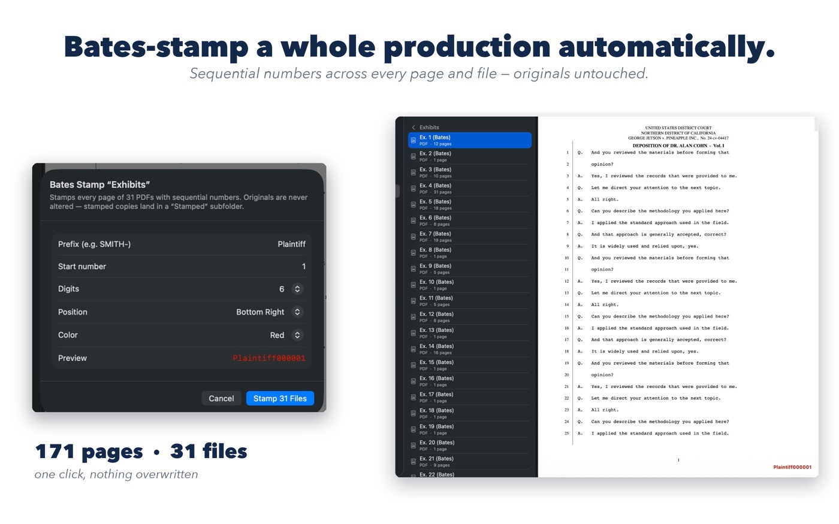
Task: Go back to the Exhibits folder label
Action: [429, 128]
